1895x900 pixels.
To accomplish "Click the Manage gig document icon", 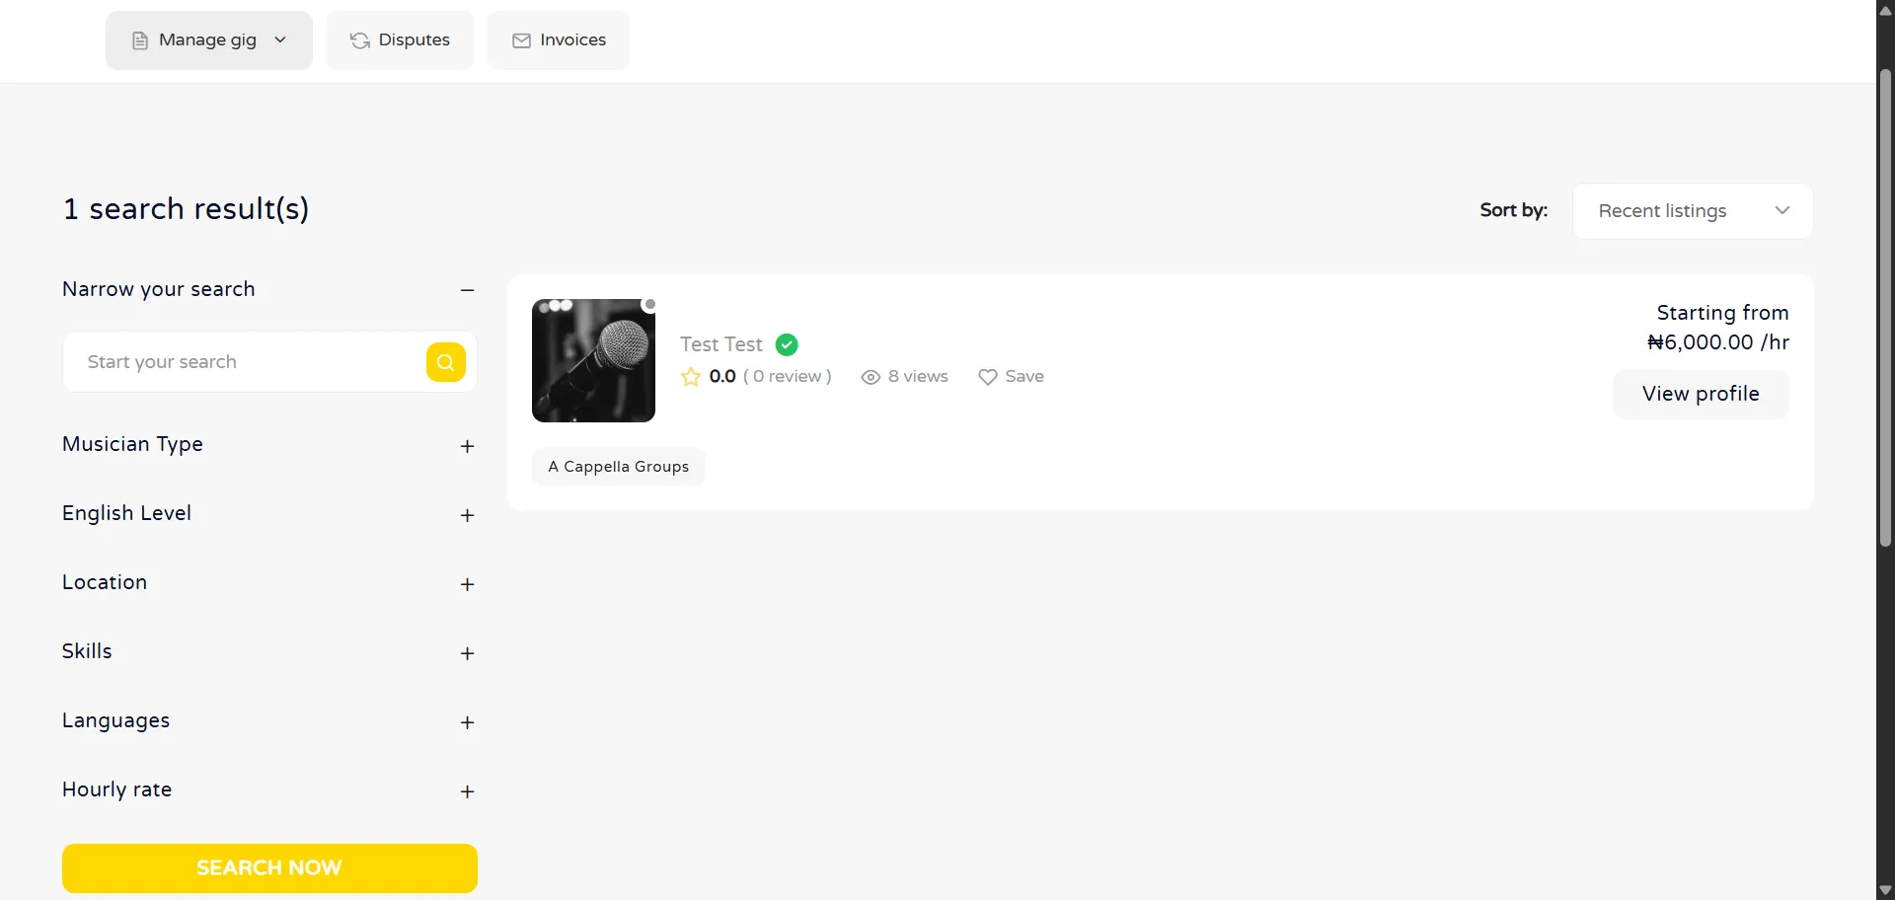I will coord(140,40).
